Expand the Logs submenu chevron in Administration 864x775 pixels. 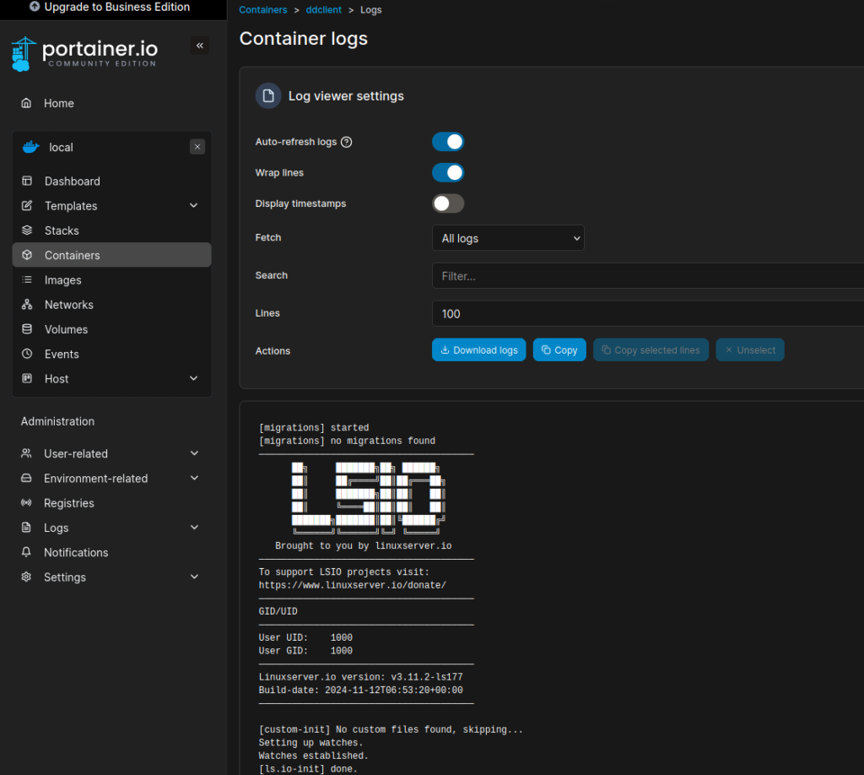(194, 528)
